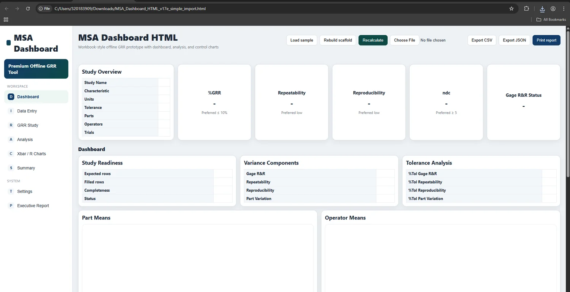The width and height of the screenshot is (570, 292).
Task: Click the Operator Means chart area
Action: pyautogui.click(x=441, y=258)
